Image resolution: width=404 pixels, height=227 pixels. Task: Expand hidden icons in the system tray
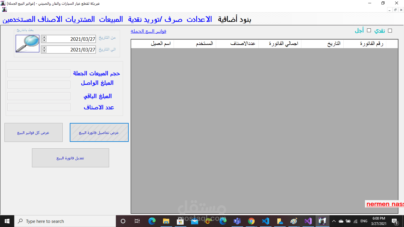[x=334, y=221]
